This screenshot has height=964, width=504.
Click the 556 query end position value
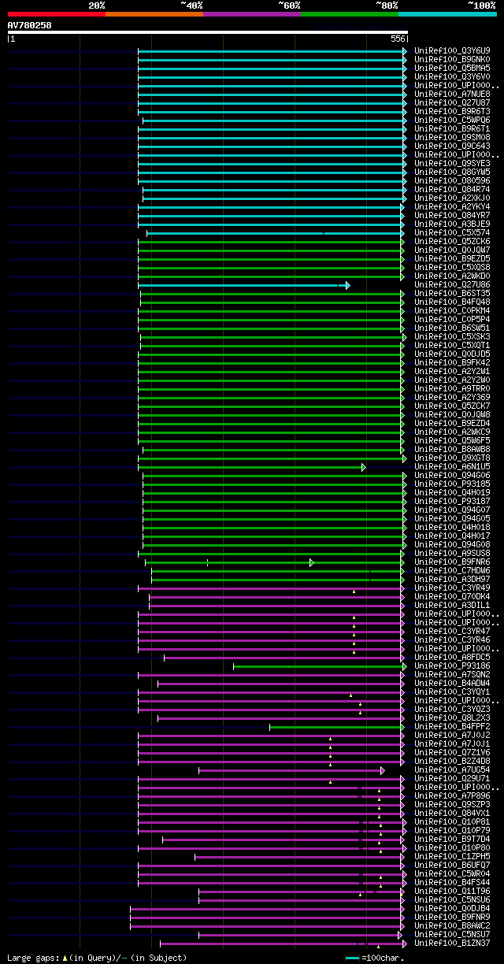click(398, 39)
